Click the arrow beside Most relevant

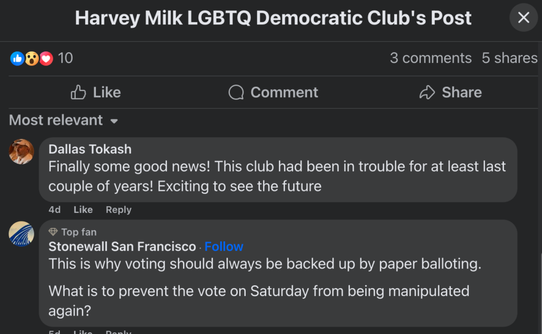(114, 121)
